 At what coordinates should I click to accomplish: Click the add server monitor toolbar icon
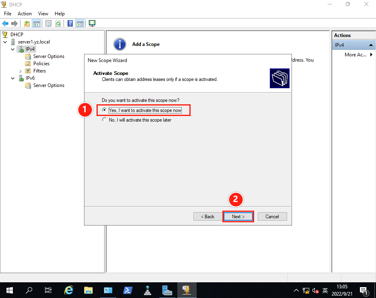(92, 23)
